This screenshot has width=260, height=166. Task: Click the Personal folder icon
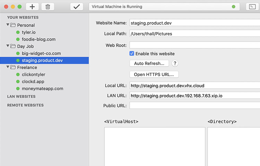[x=13, y=25]
